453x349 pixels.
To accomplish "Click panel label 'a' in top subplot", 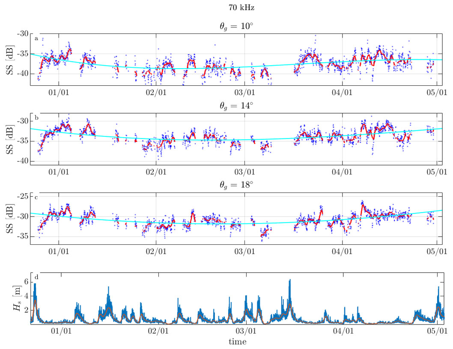I will coord(36,39).
